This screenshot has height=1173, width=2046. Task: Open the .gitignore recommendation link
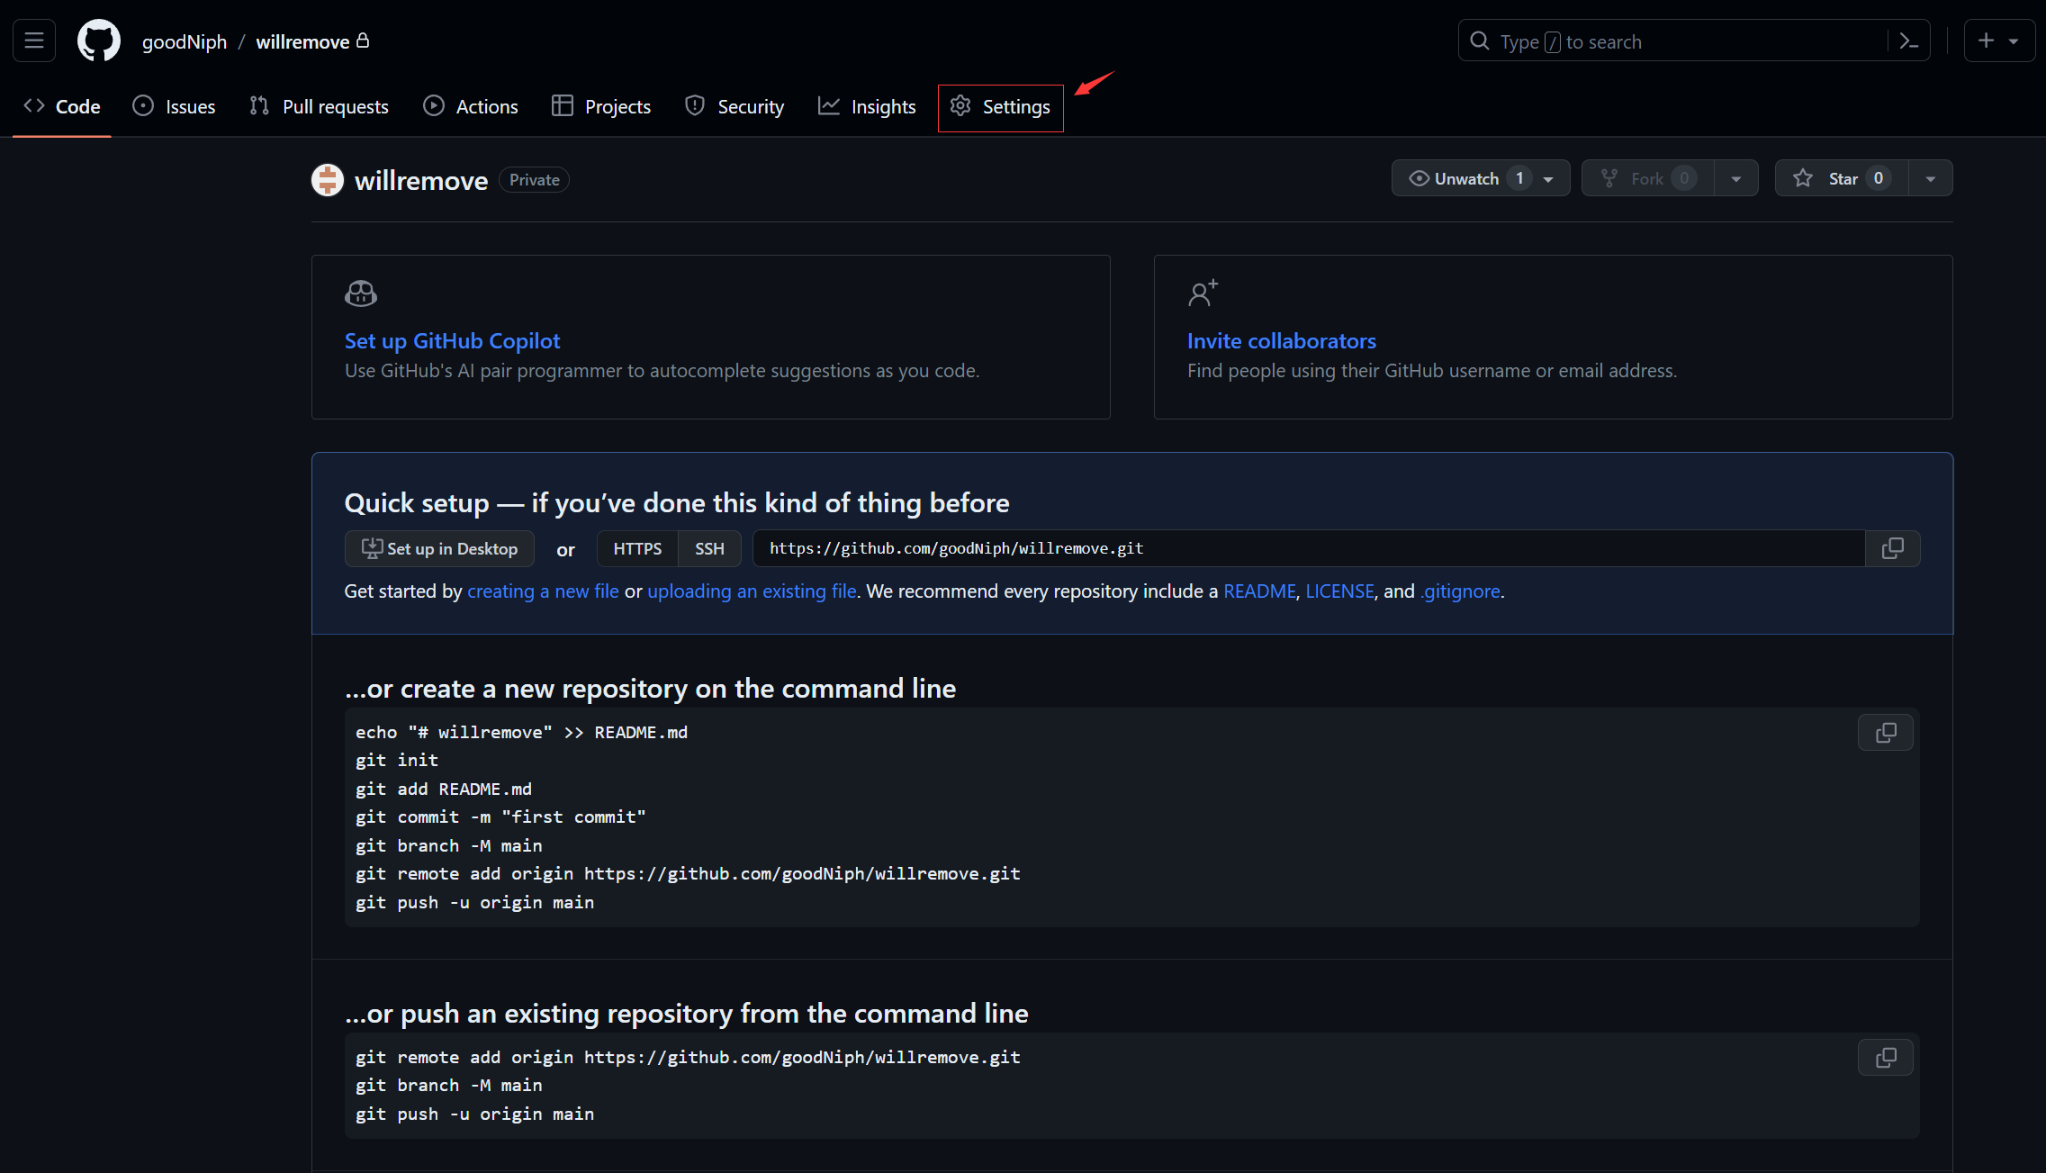click(1460, 591)
